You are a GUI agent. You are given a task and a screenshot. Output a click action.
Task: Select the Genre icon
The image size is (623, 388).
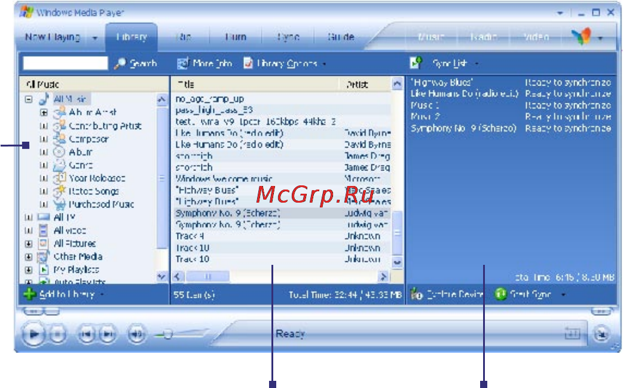(x=59, y=165)
